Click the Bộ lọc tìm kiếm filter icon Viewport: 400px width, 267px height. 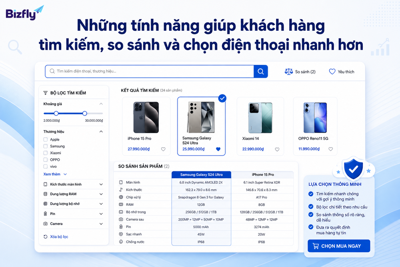46,93
